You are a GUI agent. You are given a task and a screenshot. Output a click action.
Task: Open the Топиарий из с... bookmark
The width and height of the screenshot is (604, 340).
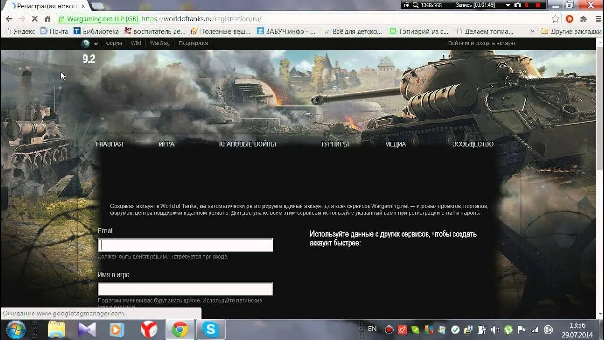click(419, 31)
